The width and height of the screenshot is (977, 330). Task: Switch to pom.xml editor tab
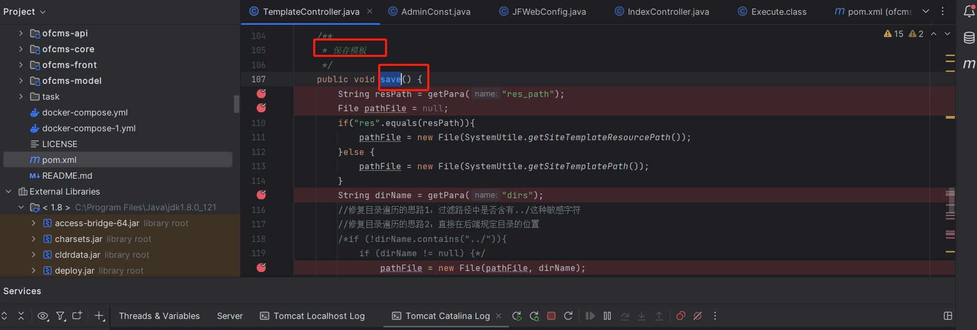(873, 12)
